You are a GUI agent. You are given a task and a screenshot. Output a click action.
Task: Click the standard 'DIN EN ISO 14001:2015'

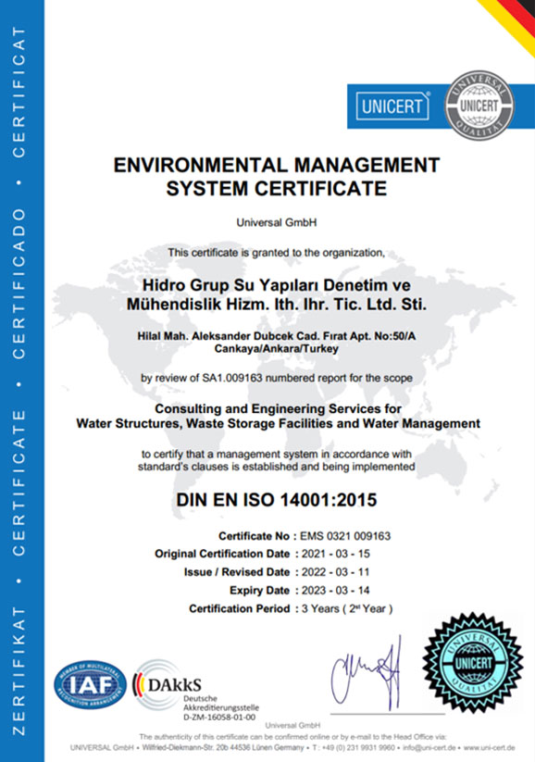pos(277,500)
